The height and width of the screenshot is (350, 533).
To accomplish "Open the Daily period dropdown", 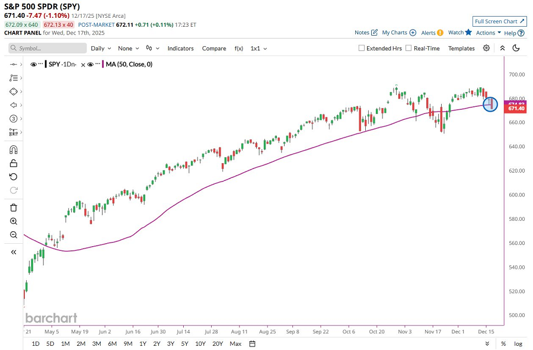I will click(100, 48).
